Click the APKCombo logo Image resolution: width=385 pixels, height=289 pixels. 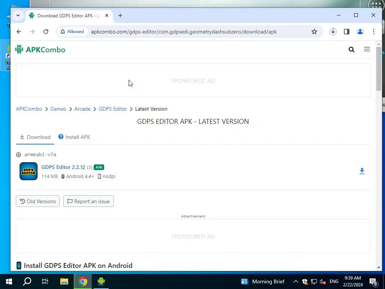[x=40, y=50]
